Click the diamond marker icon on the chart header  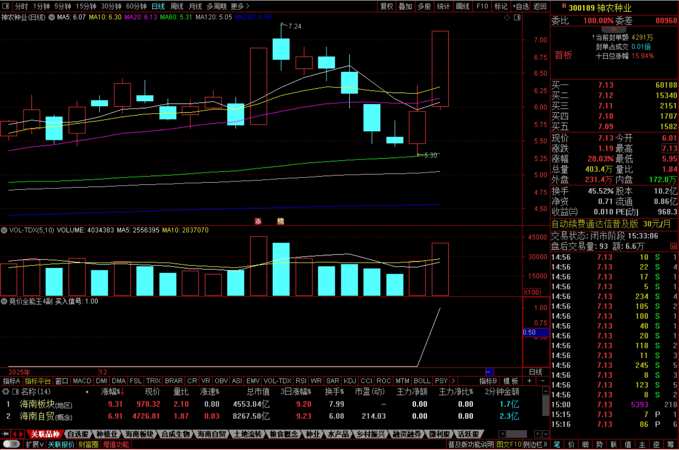click(x=507, y=17)
